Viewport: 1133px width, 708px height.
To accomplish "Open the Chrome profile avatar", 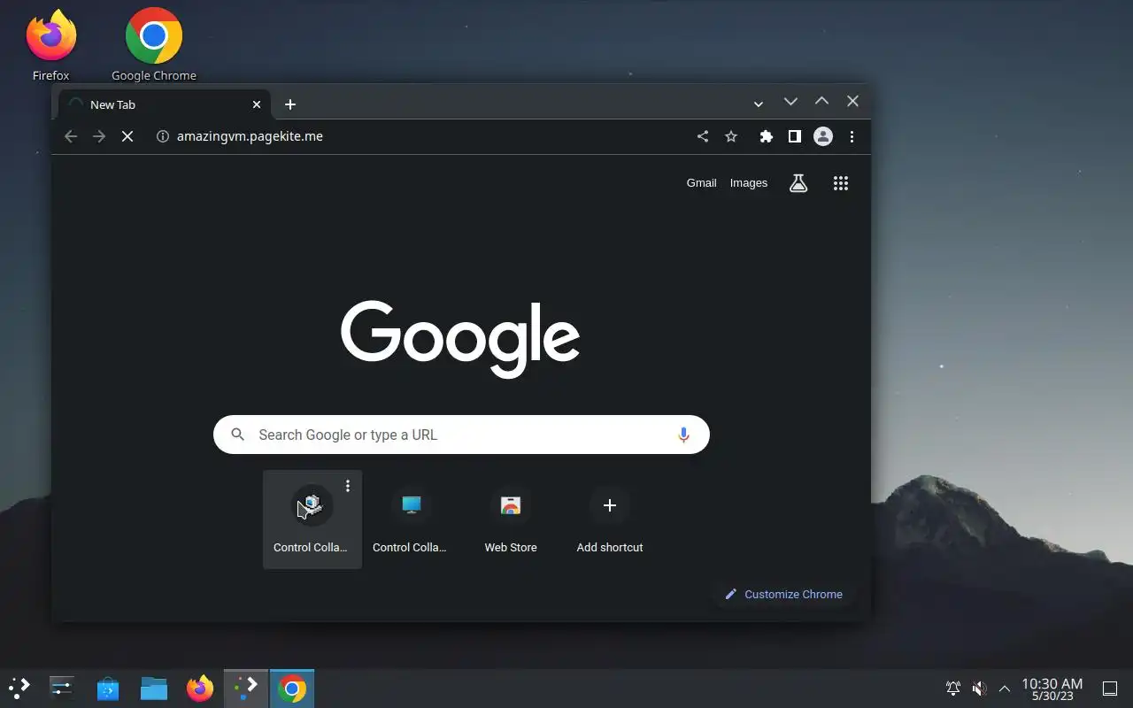I will [823, 136].
